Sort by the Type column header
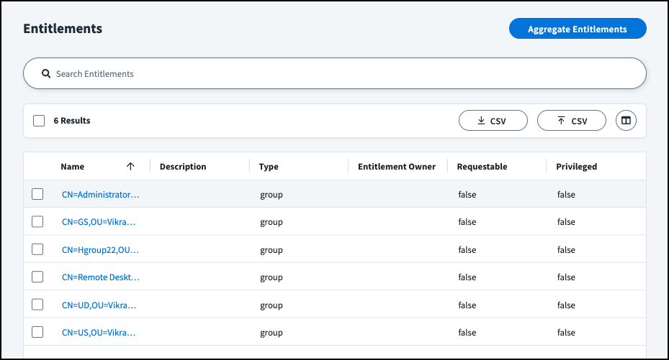 269,167
